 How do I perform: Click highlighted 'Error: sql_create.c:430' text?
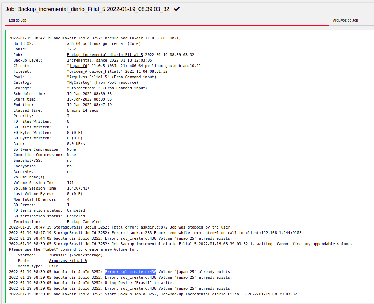click(x=131, y=272)
